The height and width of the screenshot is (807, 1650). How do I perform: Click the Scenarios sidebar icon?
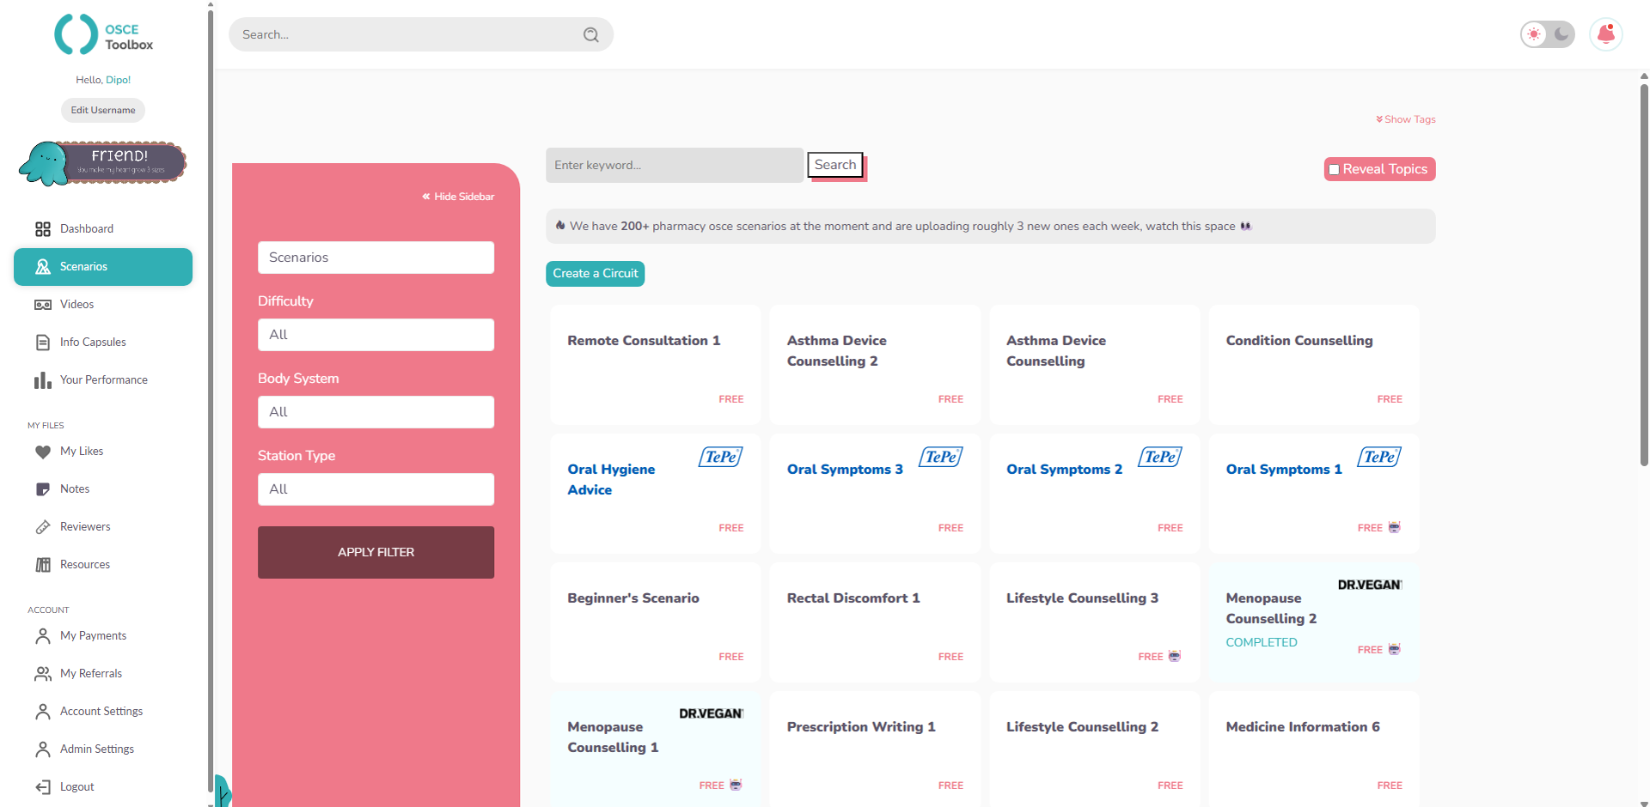click(x=42, y=267)
